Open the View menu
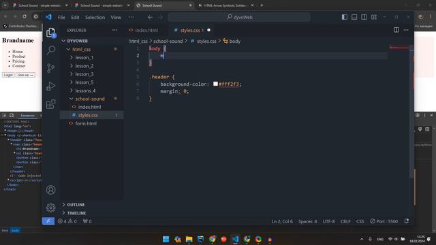This screenshot has height=245, width=436. (x=116, y=17)
